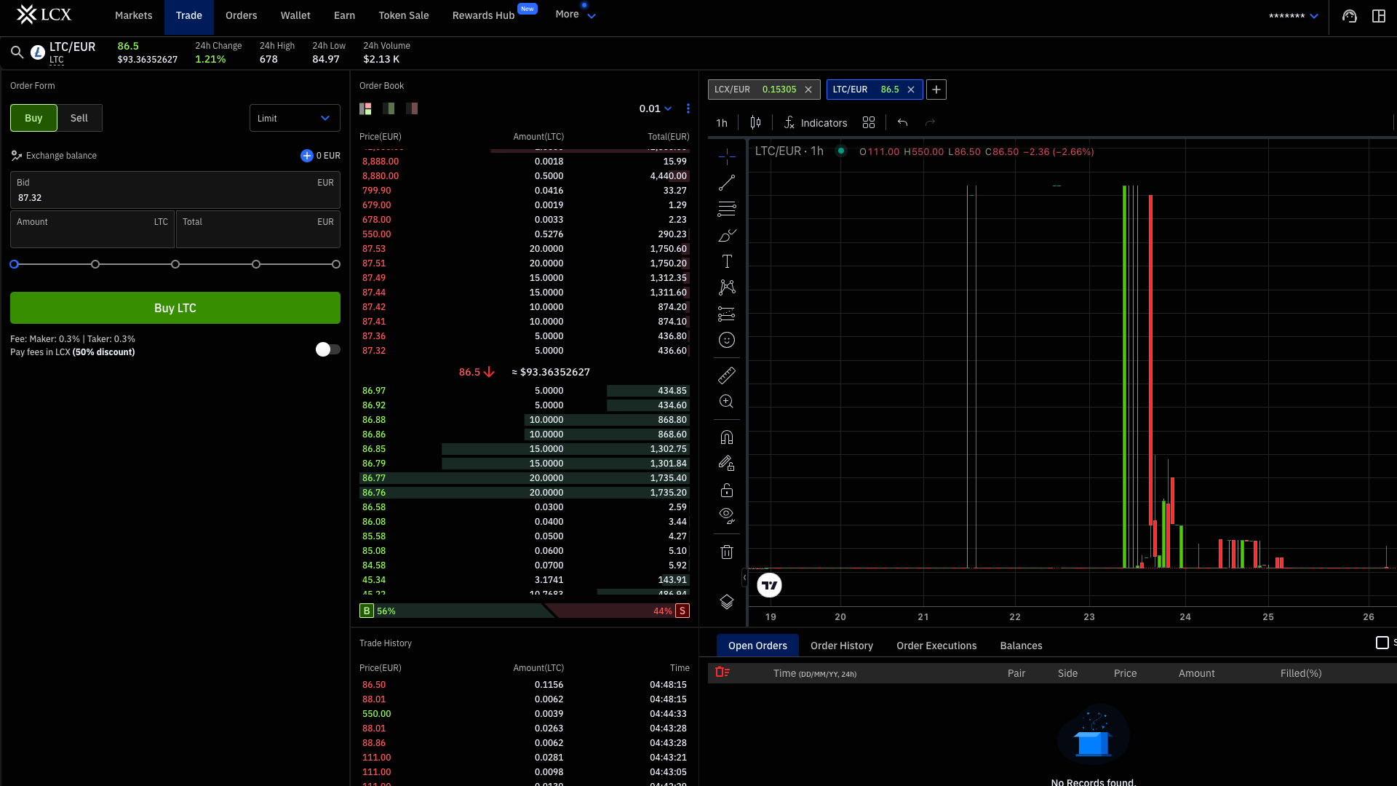This screenshot has width=1397, height=786.
Task: Close the LCX/EUR chart tab
Action: (808, 90)
